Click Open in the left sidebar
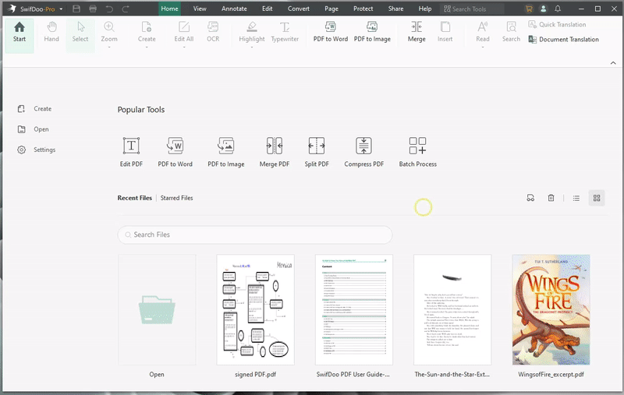 tap(34, 129)
